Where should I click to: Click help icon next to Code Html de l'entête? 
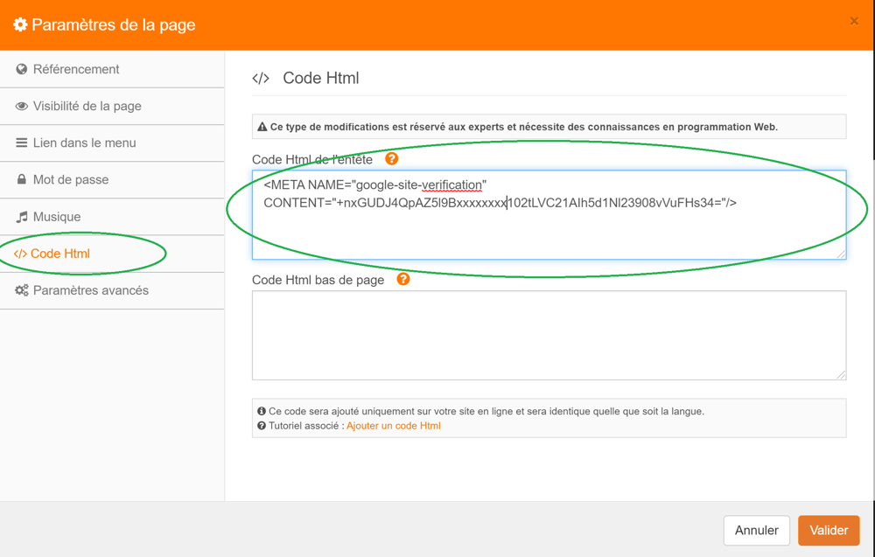[x=391, y=159]
